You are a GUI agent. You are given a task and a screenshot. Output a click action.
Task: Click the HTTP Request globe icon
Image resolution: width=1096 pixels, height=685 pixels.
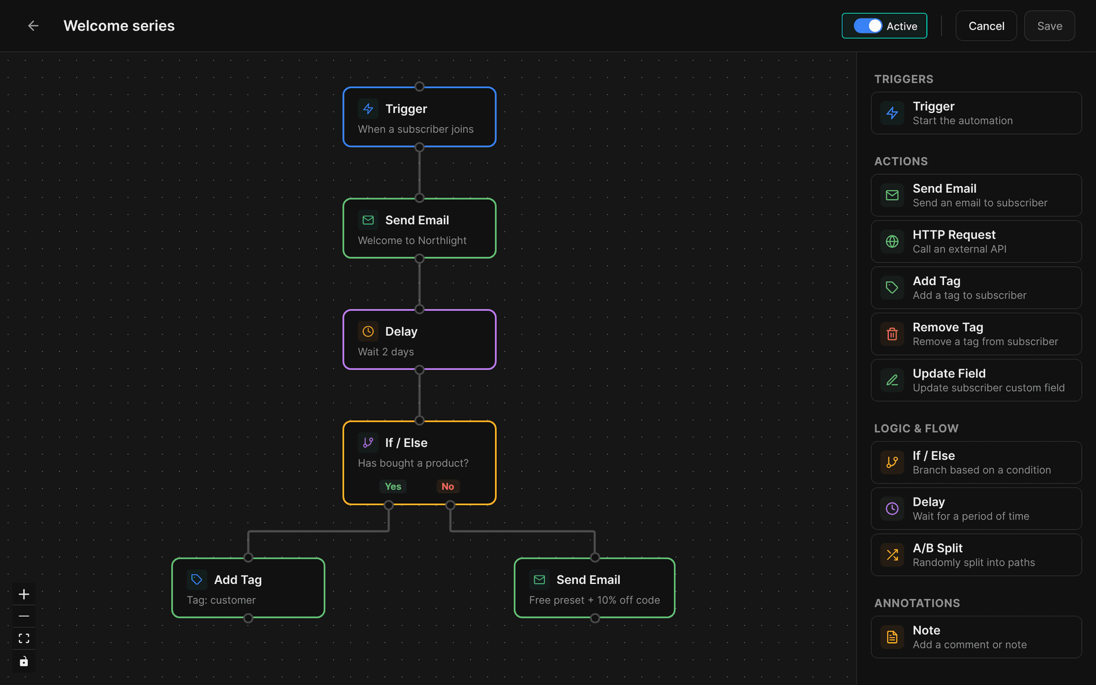click(x=892, y=241)
